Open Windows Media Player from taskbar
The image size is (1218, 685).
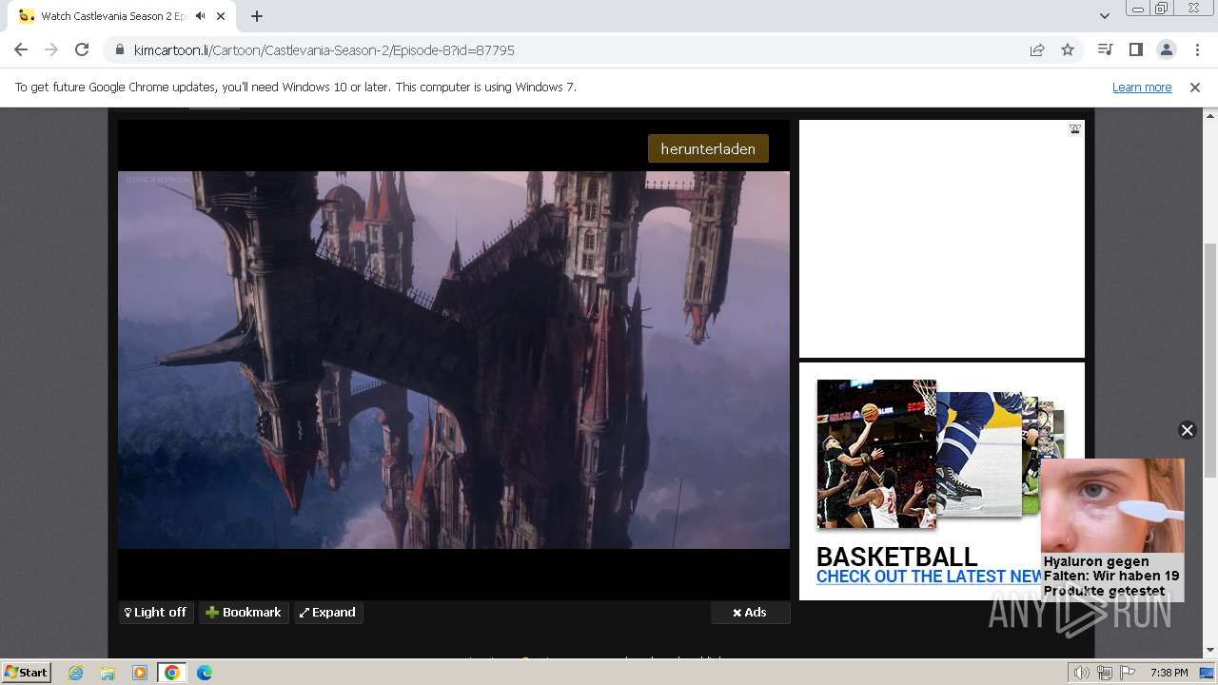[140, 673]
